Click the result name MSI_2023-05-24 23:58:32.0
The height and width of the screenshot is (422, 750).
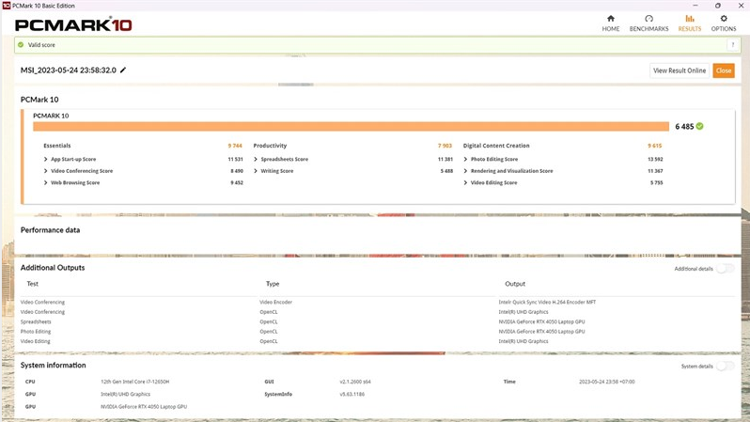pos(69,70)
